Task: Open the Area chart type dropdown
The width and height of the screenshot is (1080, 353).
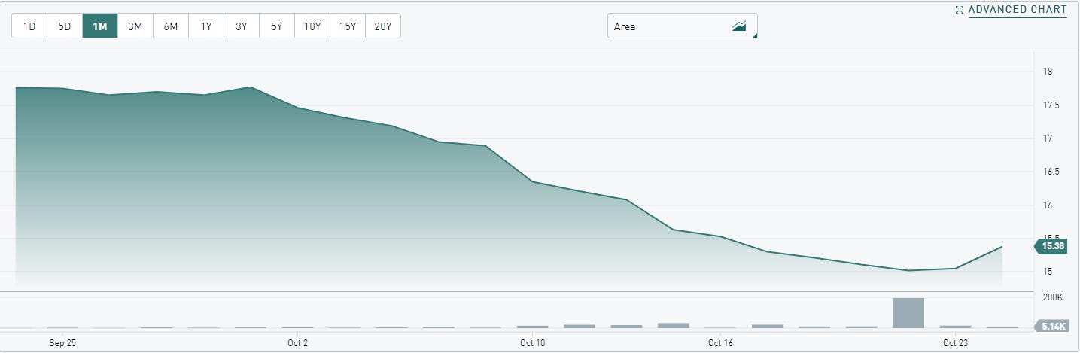Action: pyautogui.click(x=683, y=26)
